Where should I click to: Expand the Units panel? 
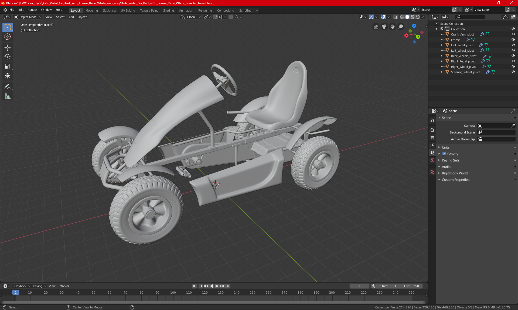446,147
